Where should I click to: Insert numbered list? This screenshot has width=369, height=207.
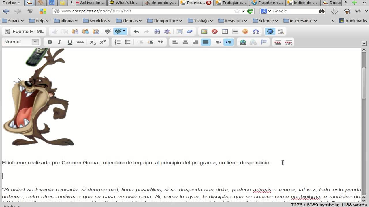click(118, 42)
